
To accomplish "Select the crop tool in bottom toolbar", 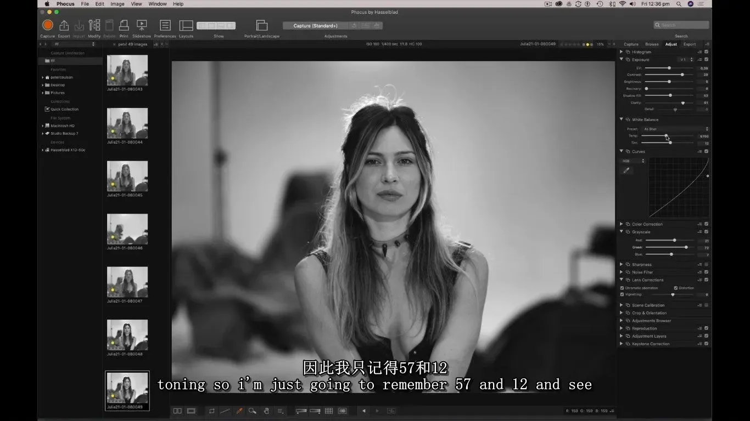I will pyautogui.click(x=212, y=411).
